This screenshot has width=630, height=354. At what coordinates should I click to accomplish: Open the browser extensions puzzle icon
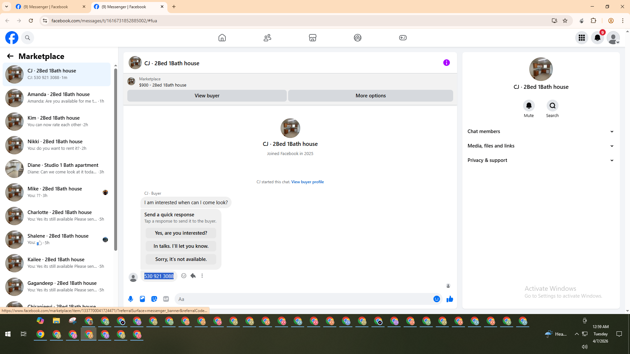pos(593,21)
